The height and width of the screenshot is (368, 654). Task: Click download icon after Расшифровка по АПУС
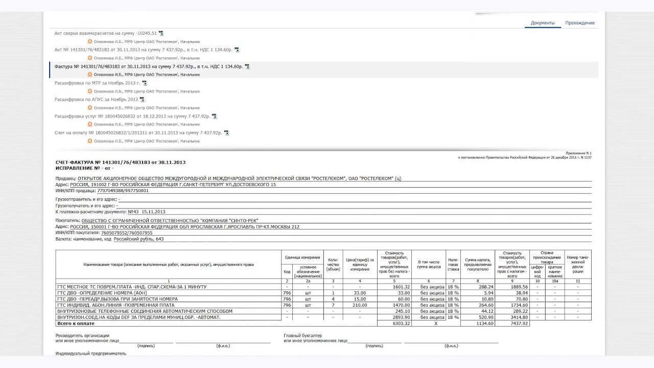[x=142, y=100]
